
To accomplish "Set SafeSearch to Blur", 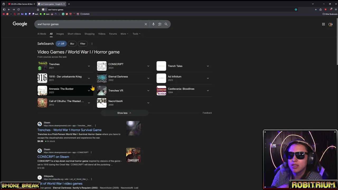I will coord(72,44).
